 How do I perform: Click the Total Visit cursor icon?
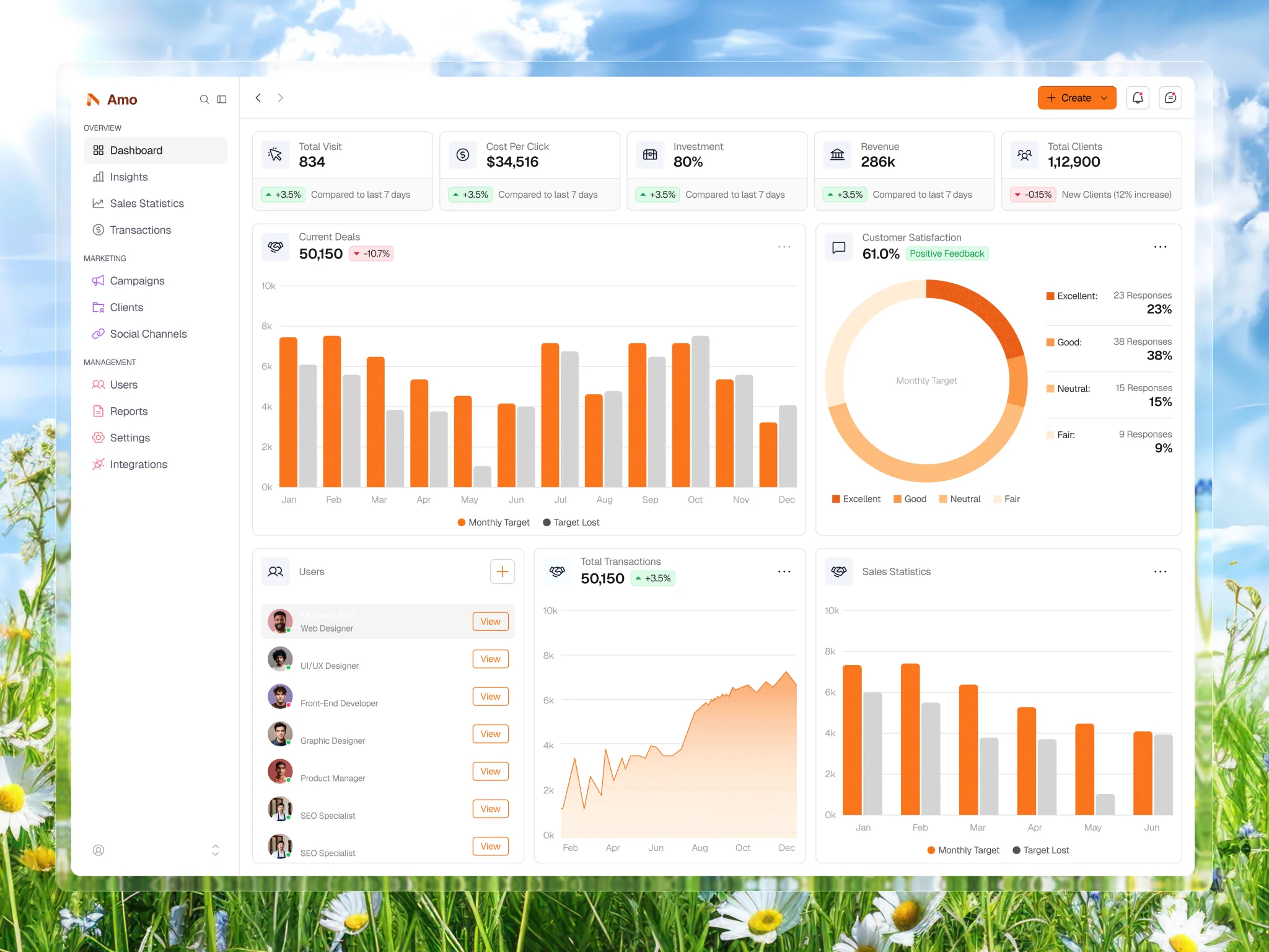[x=276, y=155]
